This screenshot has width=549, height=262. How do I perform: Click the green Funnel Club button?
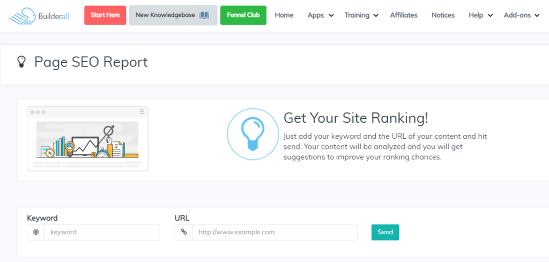[x=243, y=16]
